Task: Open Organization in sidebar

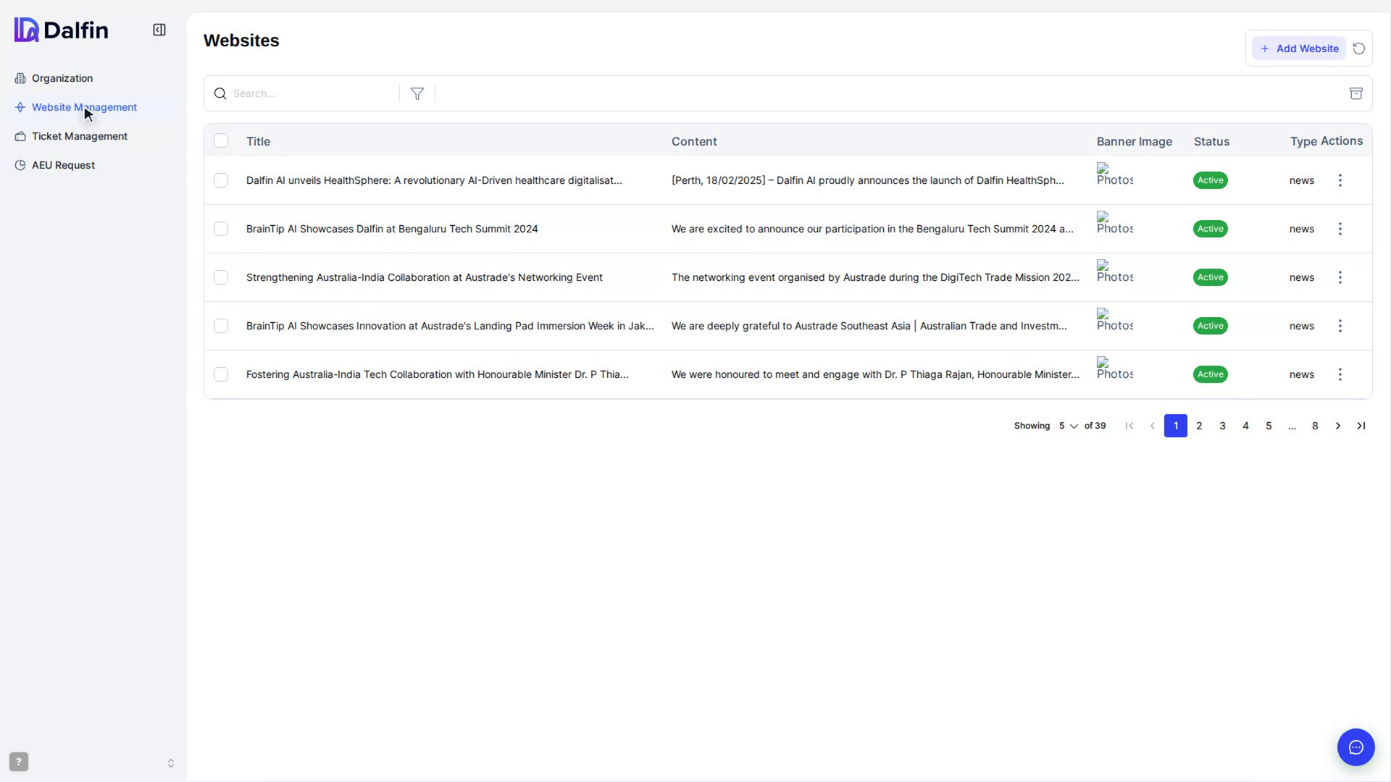Action: 62,78
